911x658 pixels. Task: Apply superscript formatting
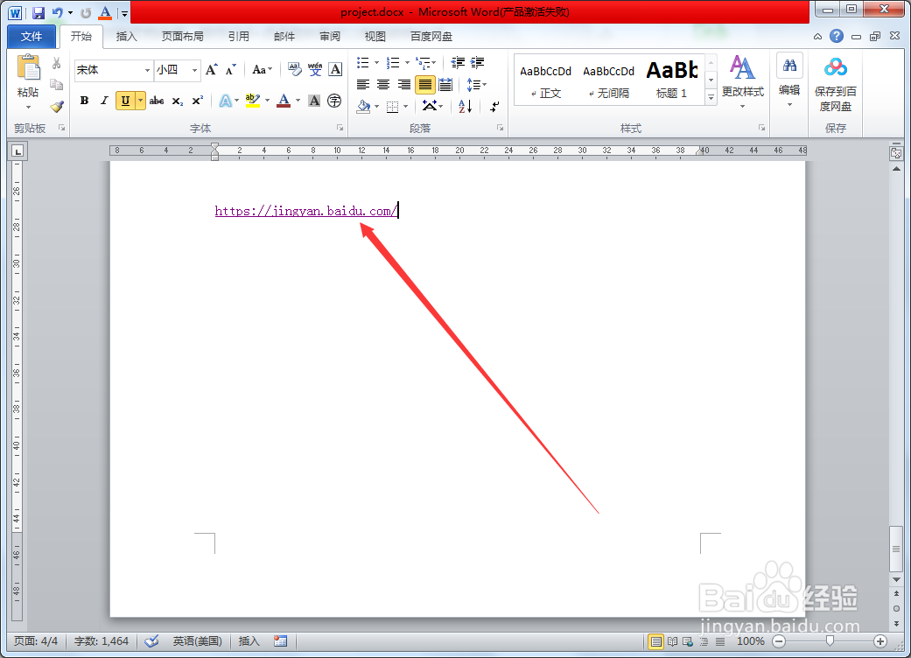pos(198,101)
